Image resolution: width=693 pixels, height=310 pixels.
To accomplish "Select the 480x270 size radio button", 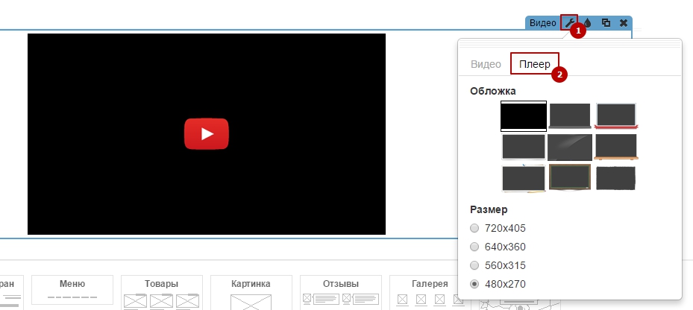I will 474,284.
